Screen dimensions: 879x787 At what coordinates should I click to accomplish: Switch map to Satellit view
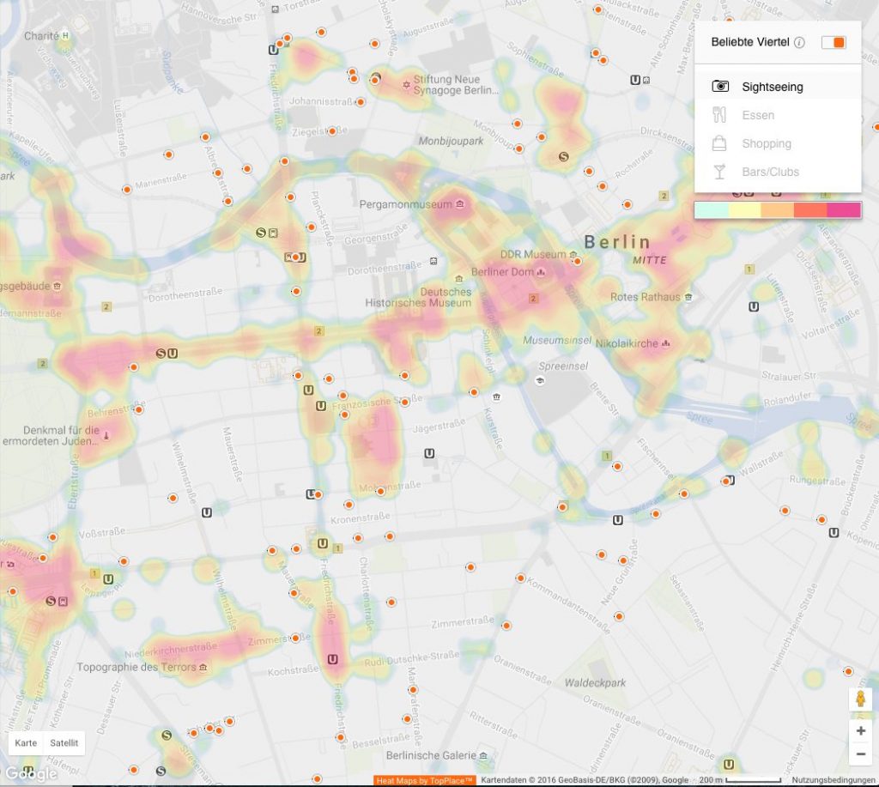click(64, 742)
